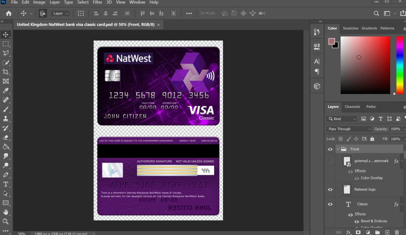Select the Healing Brush tool
The image size is (406, 235).
(x=6, y=100)
